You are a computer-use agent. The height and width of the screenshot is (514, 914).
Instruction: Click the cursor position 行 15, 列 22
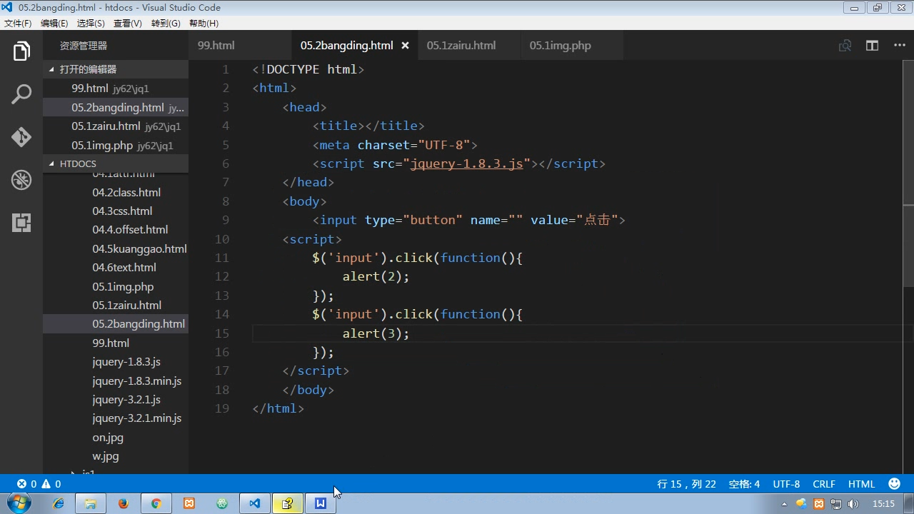(x=686, y=484)
